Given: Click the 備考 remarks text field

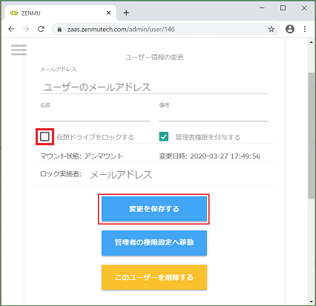Looking at the screenshot, I should coord(214,116).
